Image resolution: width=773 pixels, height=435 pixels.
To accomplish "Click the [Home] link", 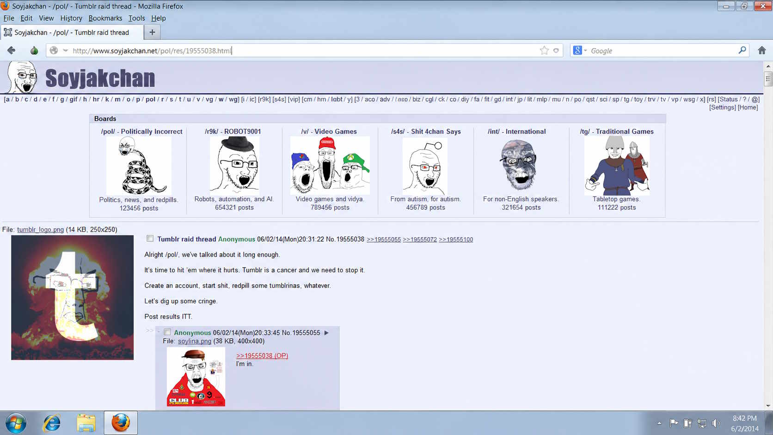I will pos(748,107).
